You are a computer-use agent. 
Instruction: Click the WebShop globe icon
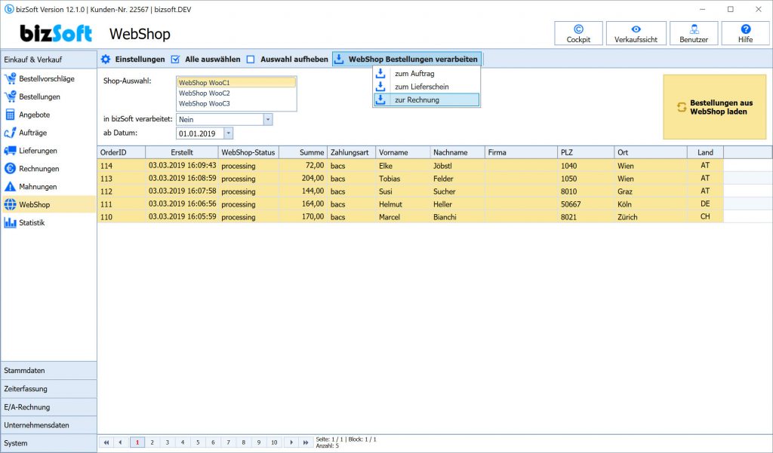tap(10, 205)
